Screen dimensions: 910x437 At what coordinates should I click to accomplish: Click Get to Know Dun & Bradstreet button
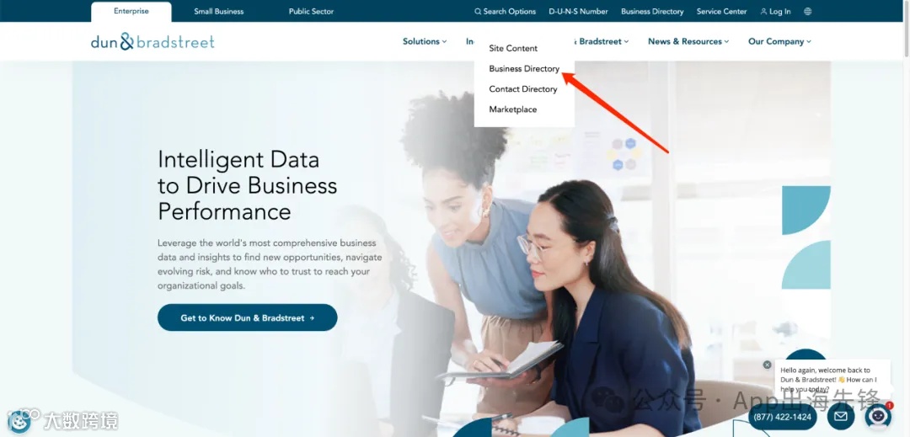pos(247,317)
